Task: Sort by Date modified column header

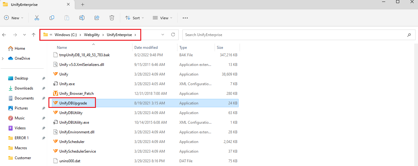Action: tap(146, 48)
